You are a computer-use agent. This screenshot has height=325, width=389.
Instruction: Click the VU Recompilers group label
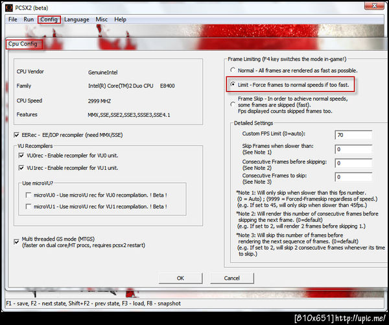[35, 146]
